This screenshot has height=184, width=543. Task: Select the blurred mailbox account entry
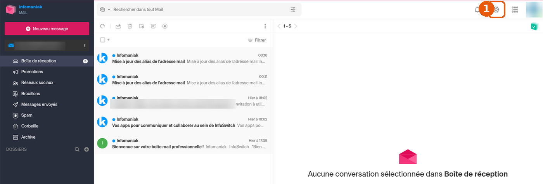(47, 46)
